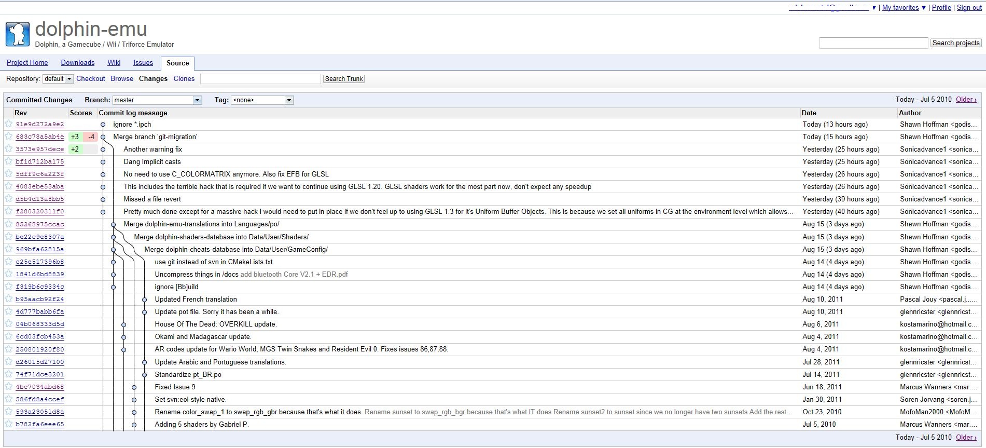Click the Sign out link
The height and width of the screenshot is (448, 986).
click(x=969, y=8)
